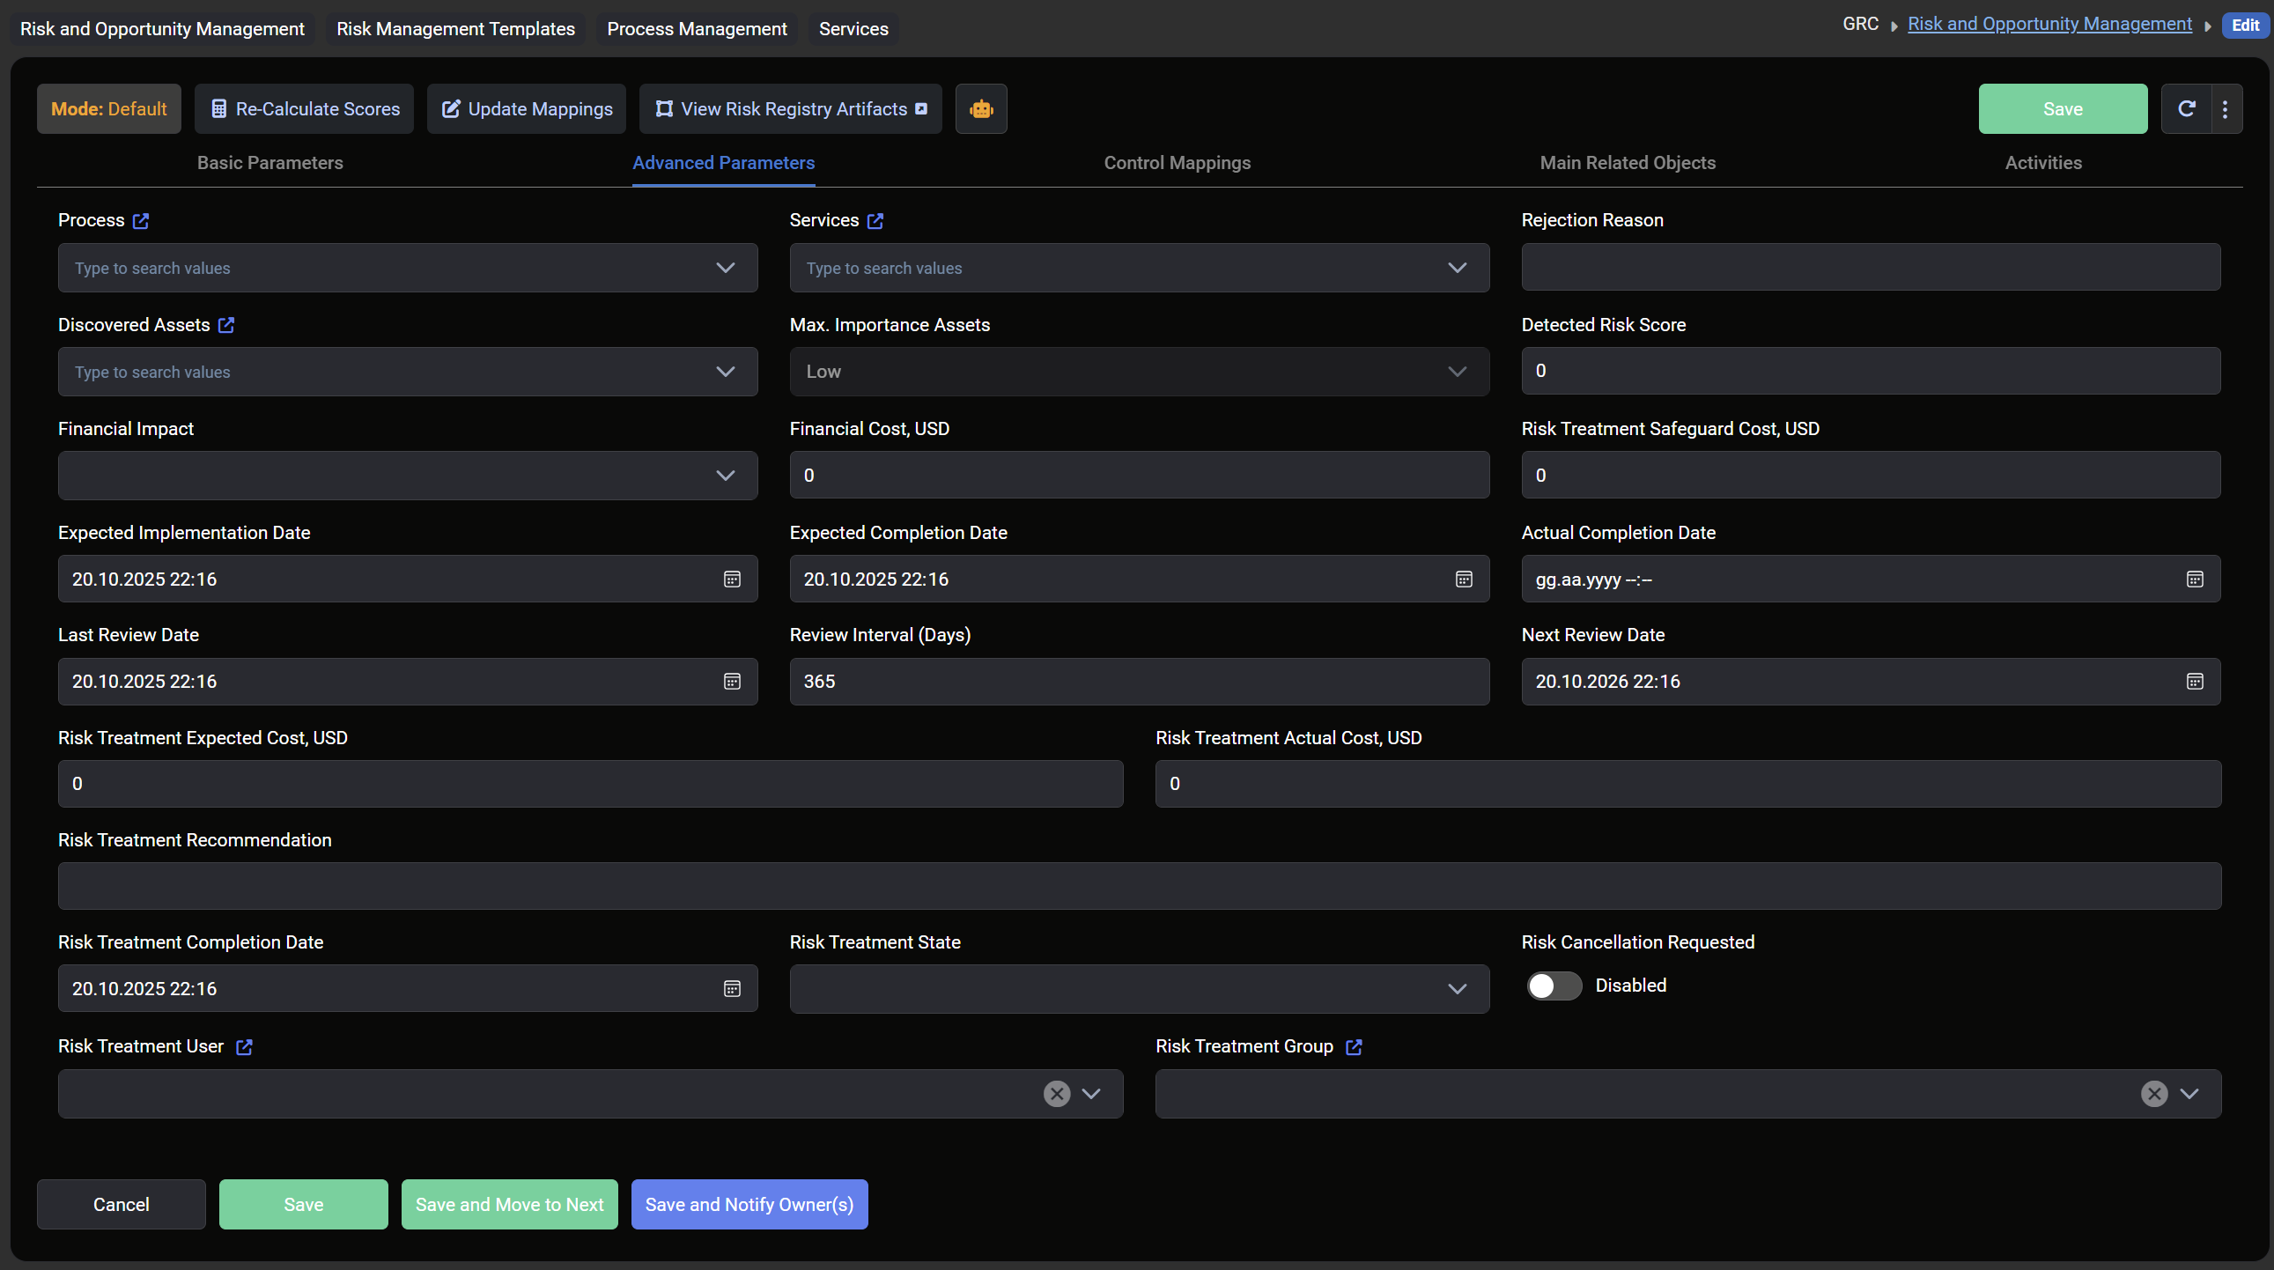The image size is (2274, 1270).
Task: Expand the Services search dropdown
Action: coord(1457,268)
